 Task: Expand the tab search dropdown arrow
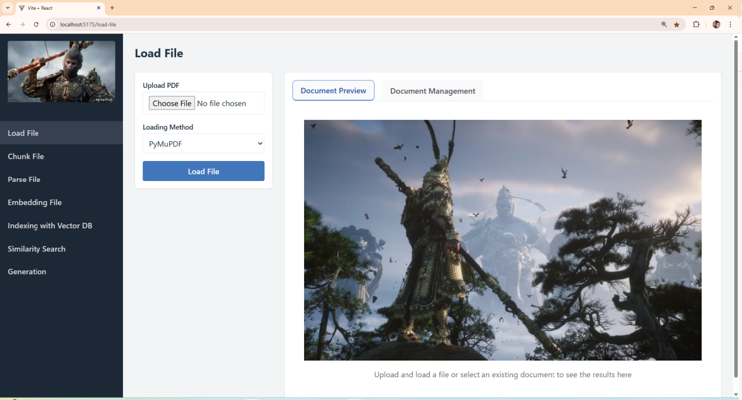point(8,8)
